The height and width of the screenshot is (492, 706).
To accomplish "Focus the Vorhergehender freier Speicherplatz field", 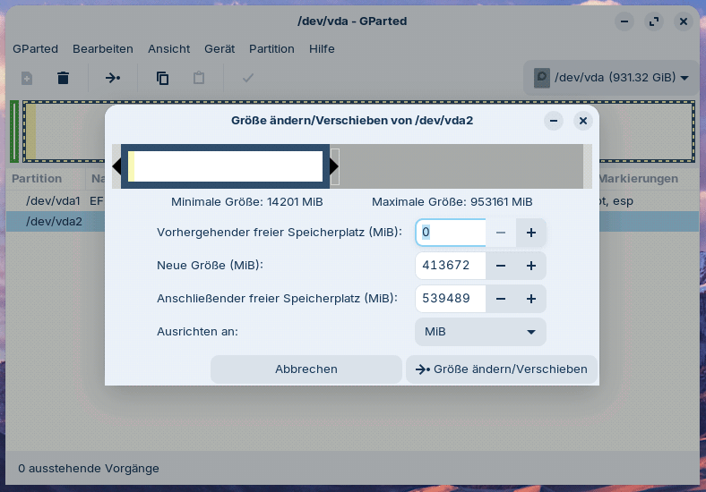I will pos(451,233).
